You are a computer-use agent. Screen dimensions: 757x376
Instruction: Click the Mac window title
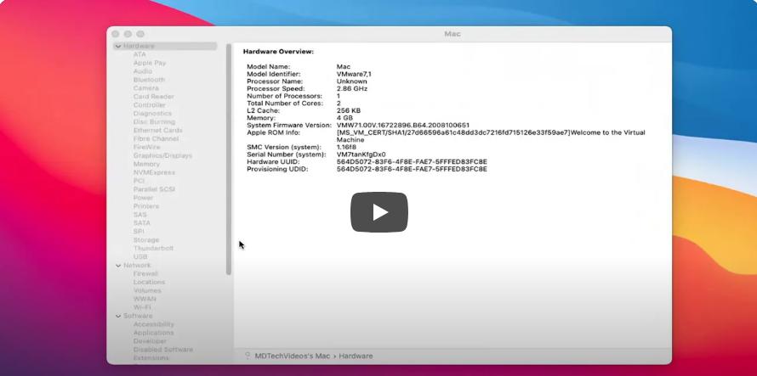(452, 34)
